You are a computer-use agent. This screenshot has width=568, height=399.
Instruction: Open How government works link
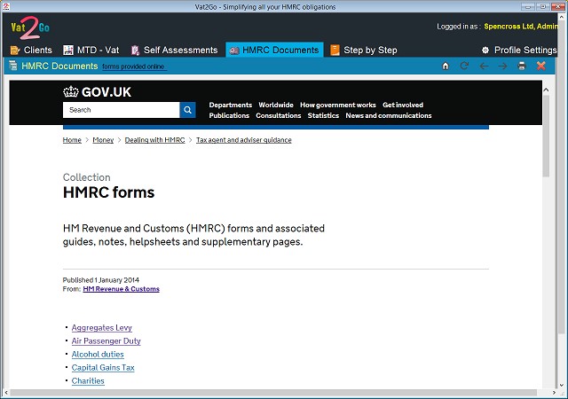coord(338,105)
